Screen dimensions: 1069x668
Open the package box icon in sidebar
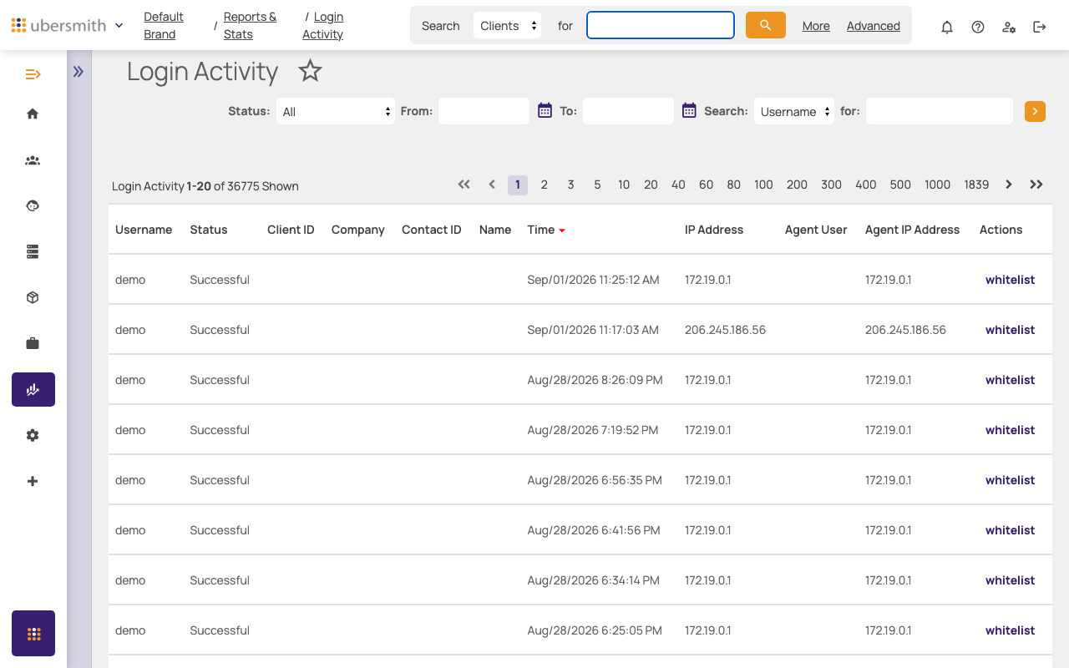point(33,297)
